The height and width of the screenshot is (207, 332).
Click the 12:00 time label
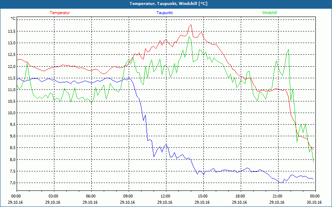click(166, 196)
